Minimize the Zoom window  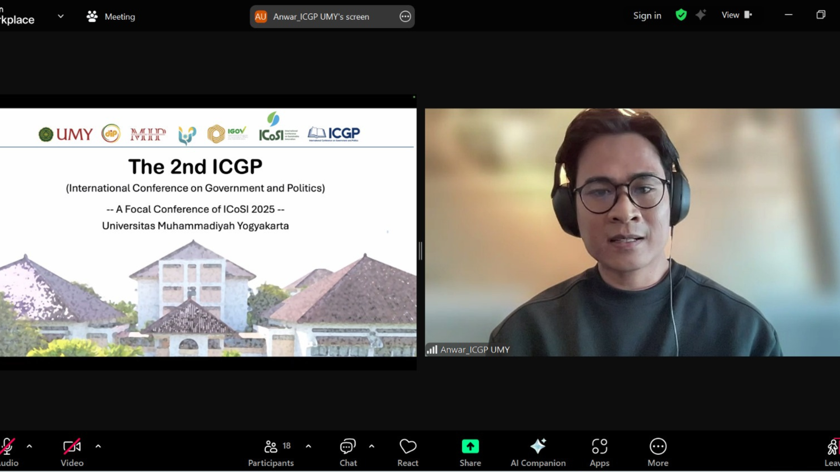(788, 15)
